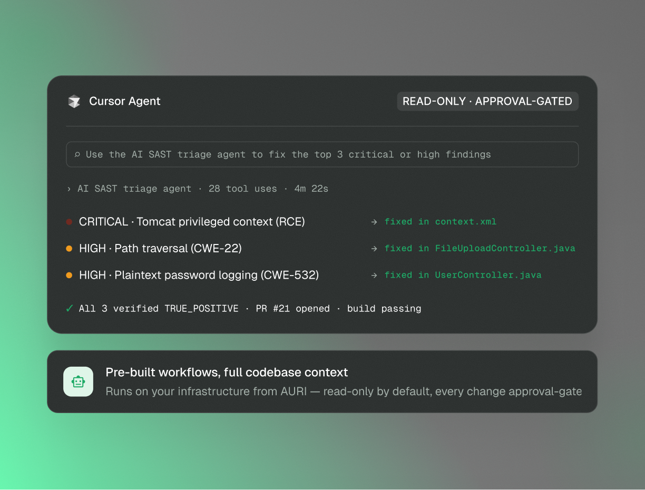Expand the AI SAST triage agent chevron
Screen dimensions: 645x490
click(69, 189)
